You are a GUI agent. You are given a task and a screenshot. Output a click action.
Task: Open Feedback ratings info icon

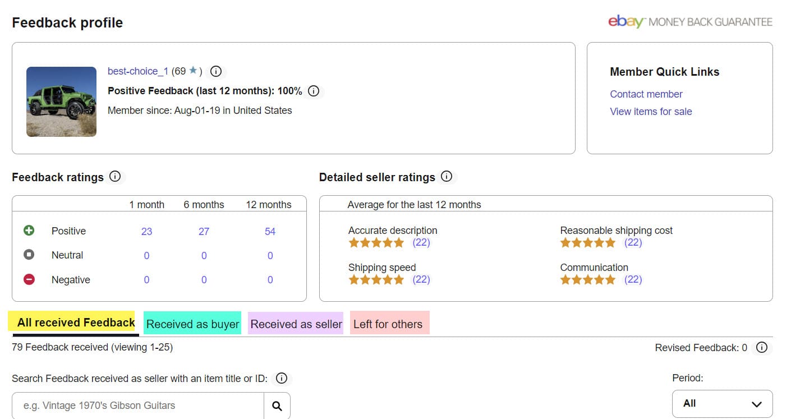point(115,177)
